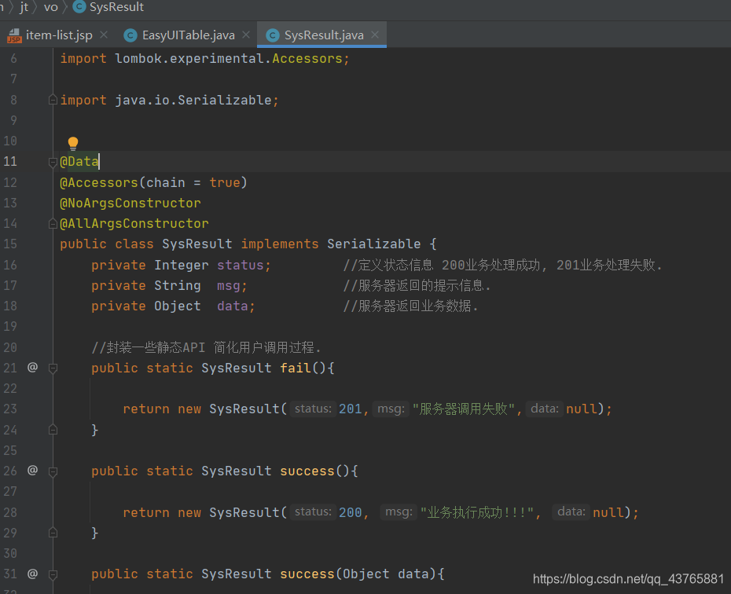This screenshot has height=594, width=731.
Task: Click the fold end marker at line 24
Action: tap(53, 430)
